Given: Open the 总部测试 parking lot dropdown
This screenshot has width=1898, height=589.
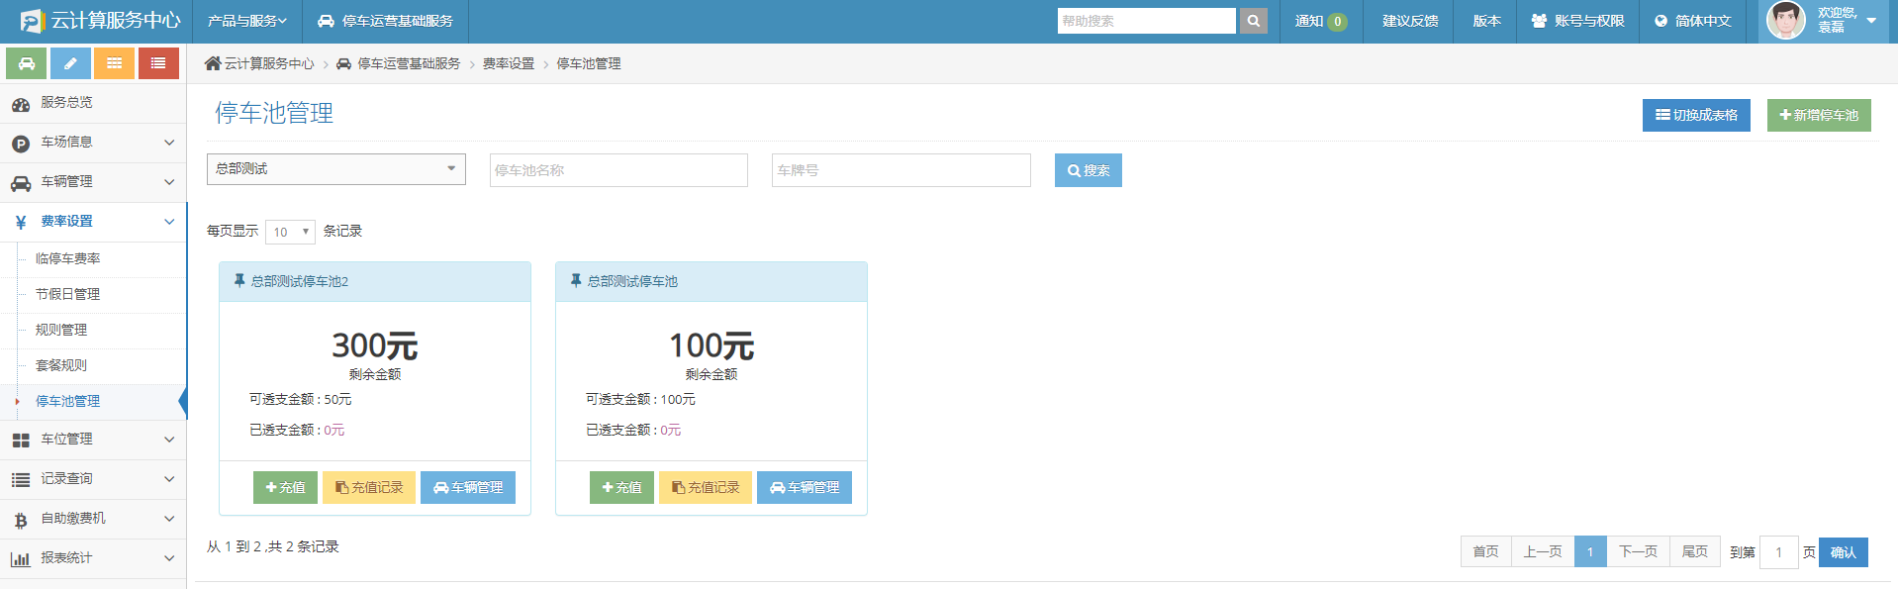Looking at the screenshot, I should [335, 169].
